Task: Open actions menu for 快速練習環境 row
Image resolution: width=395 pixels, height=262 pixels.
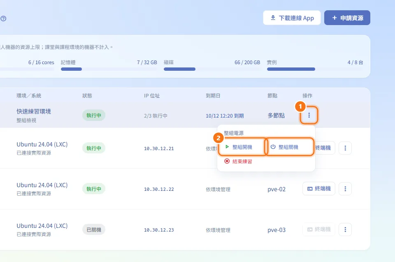Action: pyautogui.click(x=309, y=116)
